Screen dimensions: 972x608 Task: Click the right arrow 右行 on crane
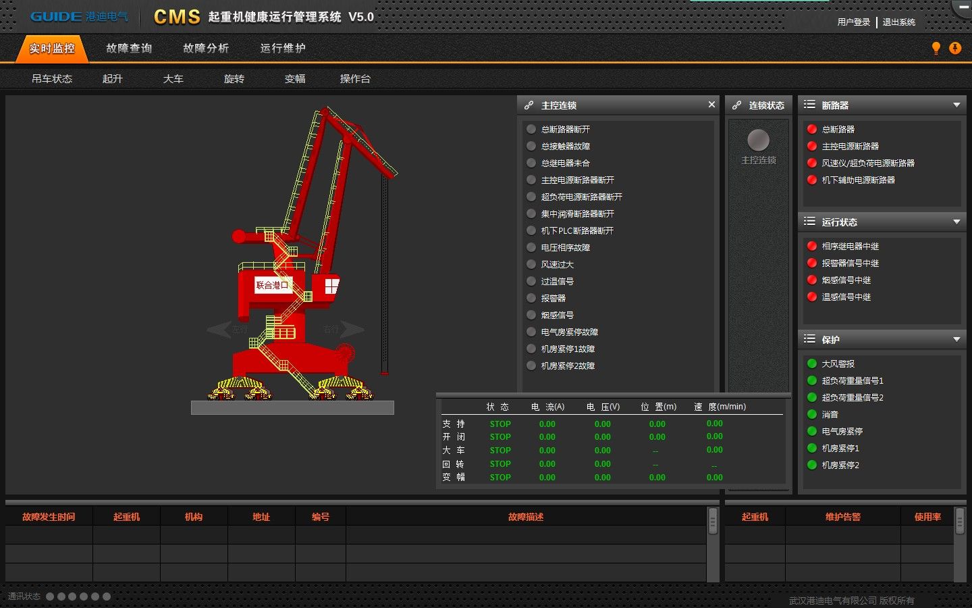click(x=352, y=330)
